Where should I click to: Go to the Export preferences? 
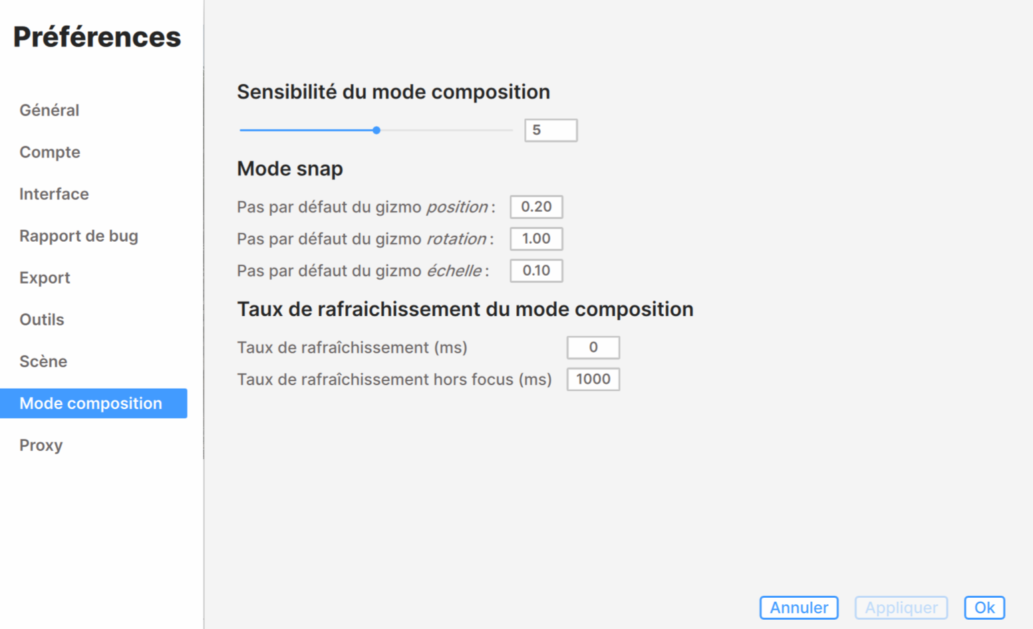coord(45,278)
